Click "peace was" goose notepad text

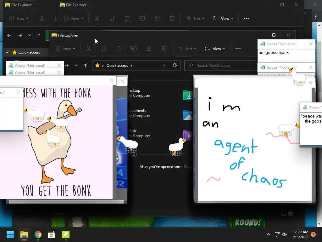click(x=311, y=118)
